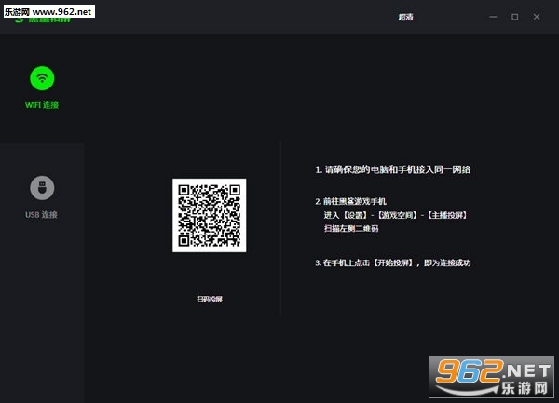Select the grey USB connection icon
This screenshot has height=403, width=559.
(x=42, y=188)
